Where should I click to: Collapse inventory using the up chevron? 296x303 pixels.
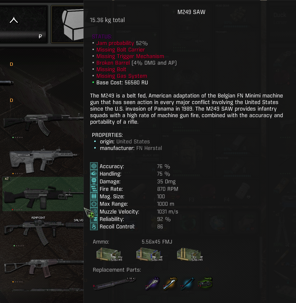click(14, 20)
